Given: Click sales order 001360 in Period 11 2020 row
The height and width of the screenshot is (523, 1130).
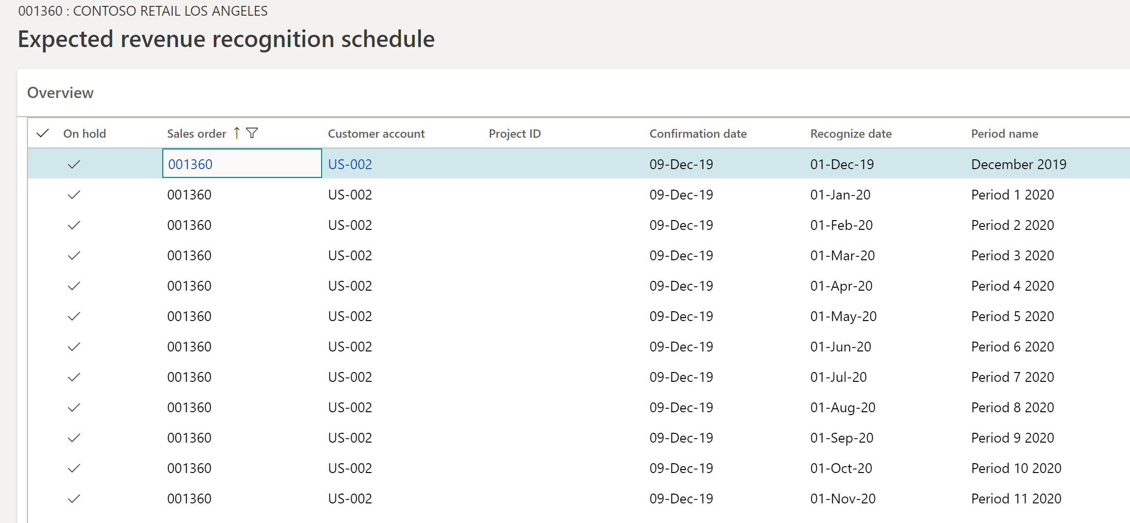Looking at the screenshot, I should (189, 498).
